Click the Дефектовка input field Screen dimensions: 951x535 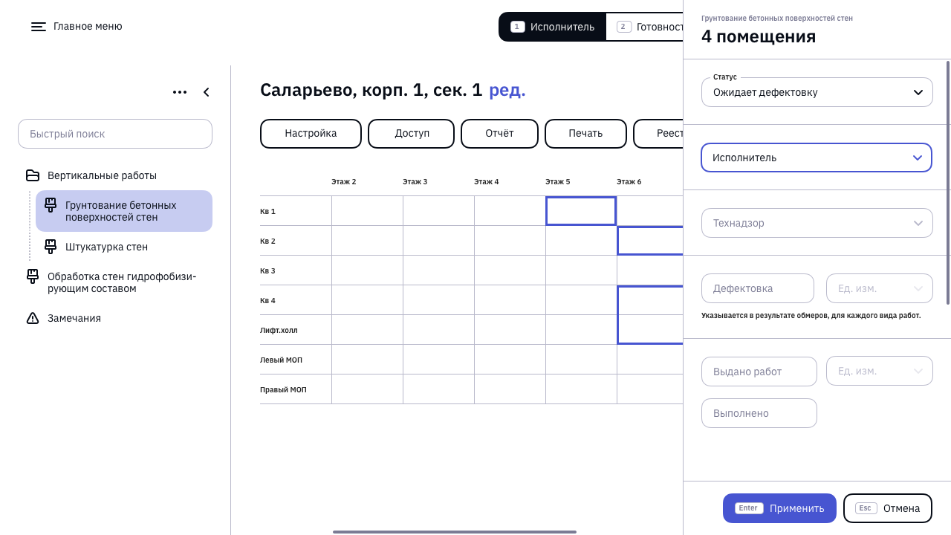(x=758, y=288)
